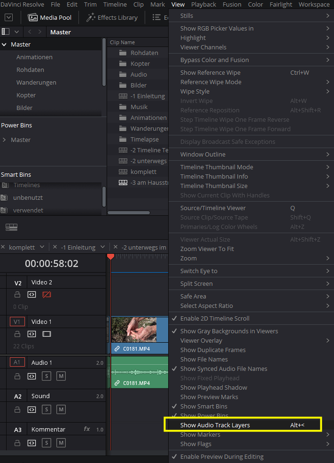The width and height of the screenshot is (334, 463).
Task: Open the Timeline menu
Action: [x=115, y=4]
